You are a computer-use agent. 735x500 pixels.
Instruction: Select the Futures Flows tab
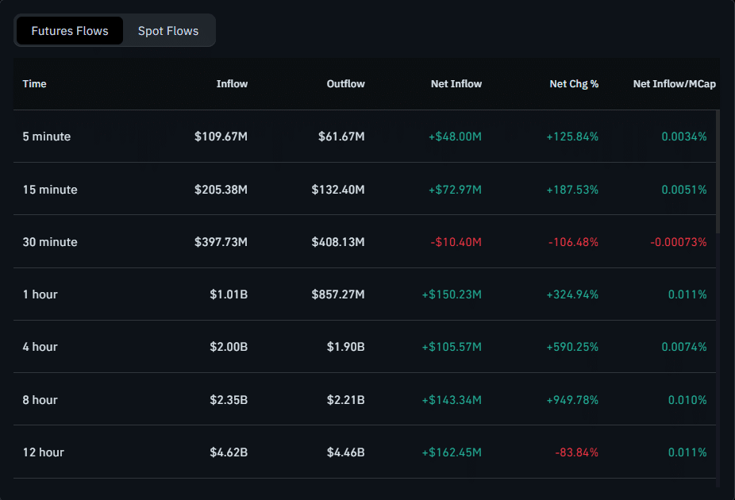pyautogui.click(x=69, y=30)
